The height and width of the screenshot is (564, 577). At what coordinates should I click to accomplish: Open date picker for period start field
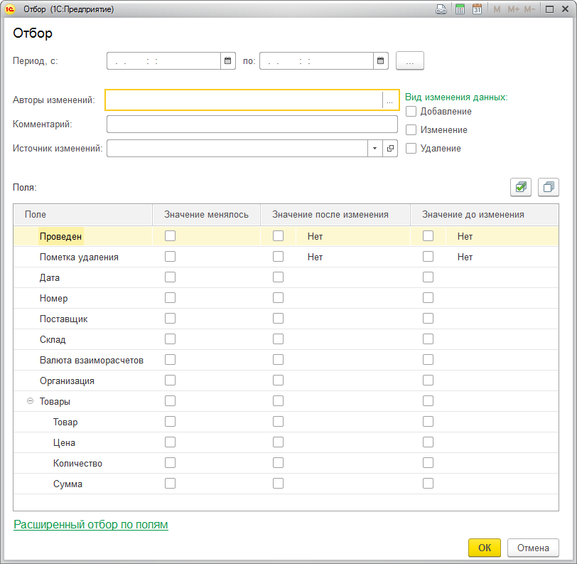click(x=228, y=61)
